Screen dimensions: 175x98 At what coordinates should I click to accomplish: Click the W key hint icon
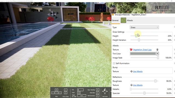pos(57,90)
